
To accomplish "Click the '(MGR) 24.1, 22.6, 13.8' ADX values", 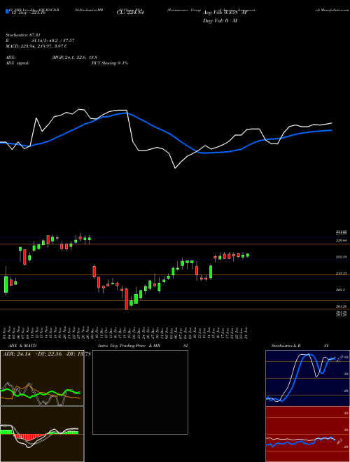I will (74, 57).
